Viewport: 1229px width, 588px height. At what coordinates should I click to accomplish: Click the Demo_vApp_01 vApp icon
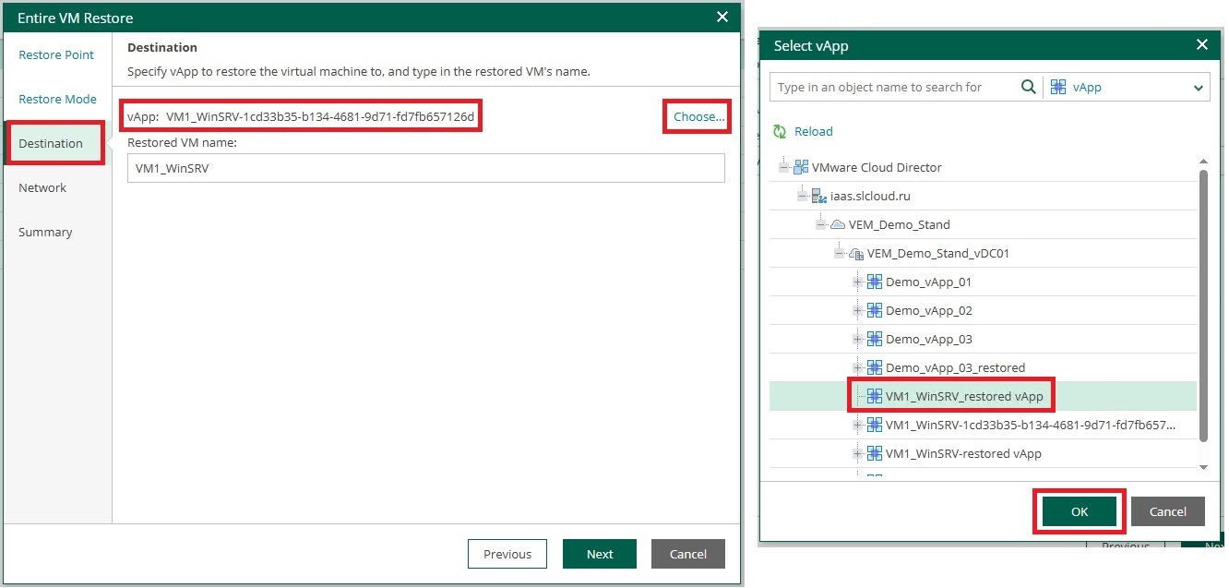(x=875, y=282)
